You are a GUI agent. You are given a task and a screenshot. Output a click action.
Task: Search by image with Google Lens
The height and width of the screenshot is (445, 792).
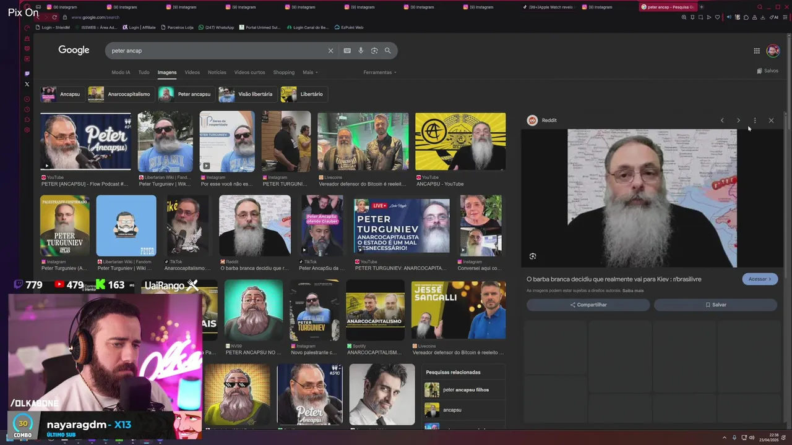coord(374,51)
